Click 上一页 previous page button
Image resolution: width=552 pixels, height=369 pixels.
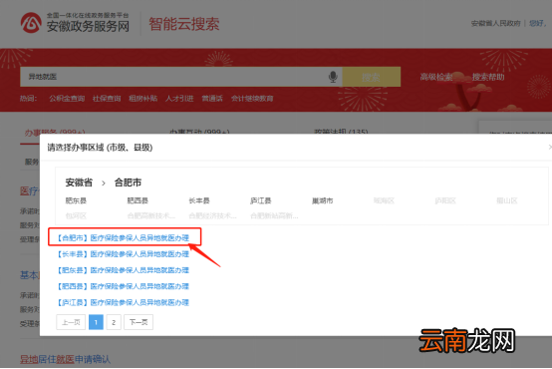click(71, 322)
